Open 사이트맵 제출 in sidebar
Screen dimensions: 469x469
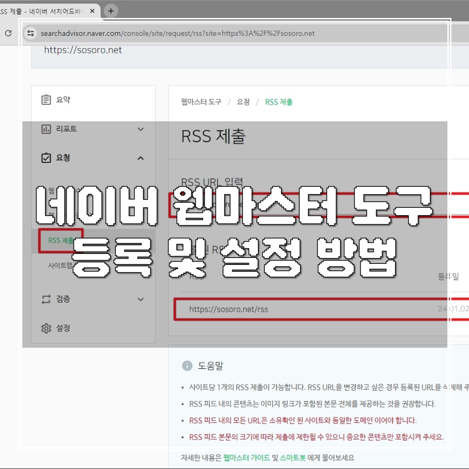(60, 265)
